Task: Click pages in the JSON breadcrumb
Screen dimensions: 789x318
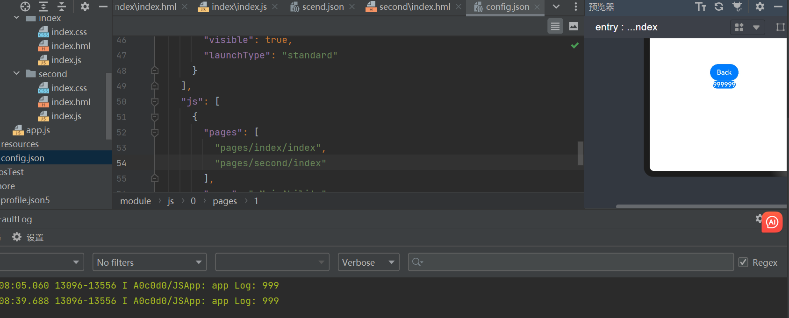Action: (x=225, y=201)
